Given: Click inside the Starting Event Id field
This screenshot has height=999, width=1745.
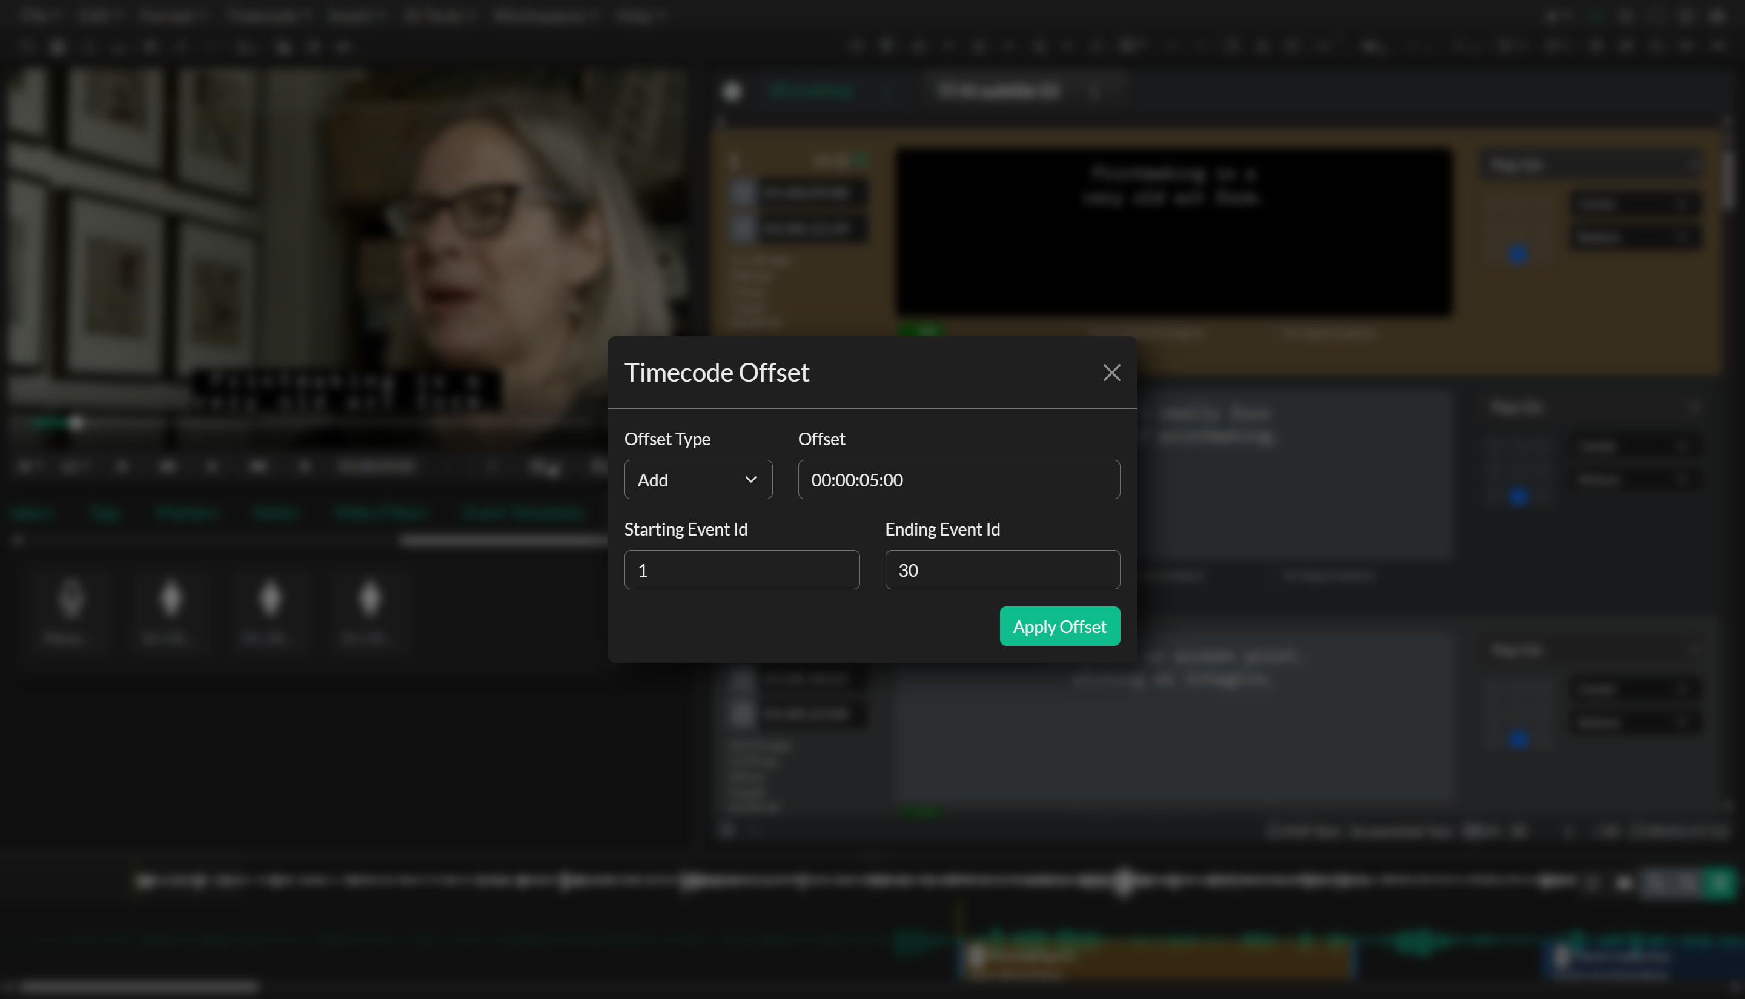Looking at the screenshot, I should pyautogui.click(x=741, y=569).
